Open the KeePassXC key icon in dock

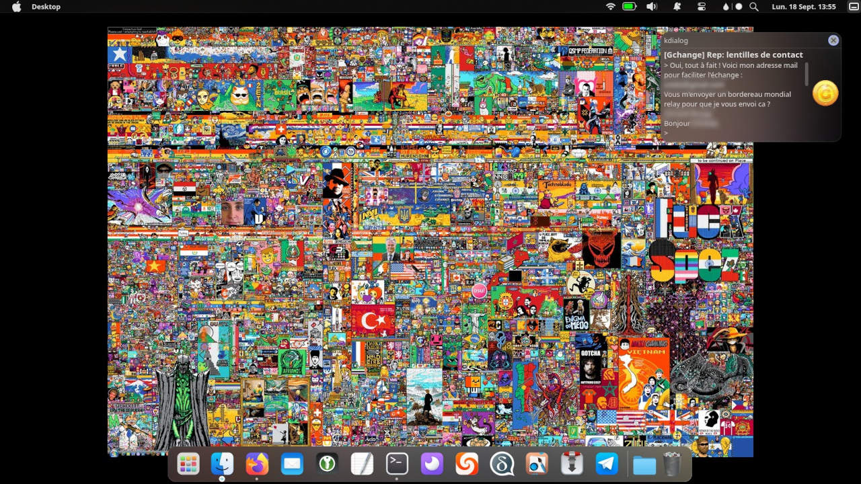click(x=327, y=464)
